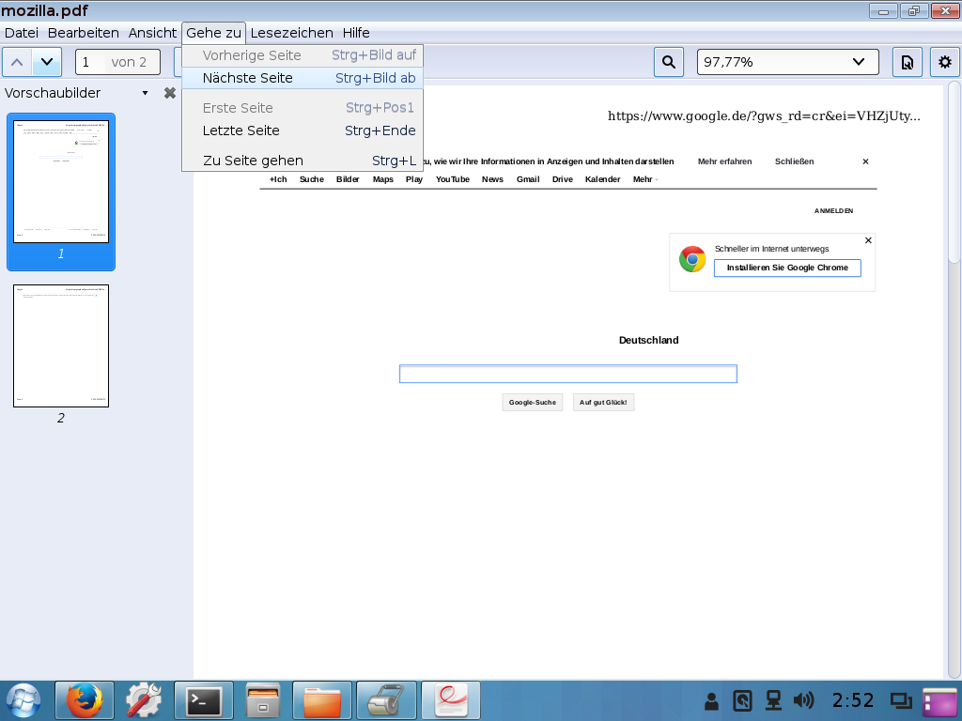Click the Deutschland text in document
The width and height of the screenshot is (962, 721).
point(648,340)
